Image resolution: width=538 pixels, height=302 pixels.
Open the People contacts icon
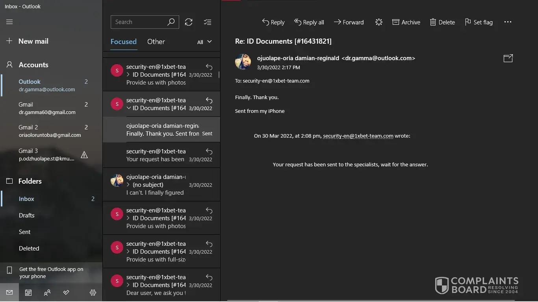coord(47,293)
